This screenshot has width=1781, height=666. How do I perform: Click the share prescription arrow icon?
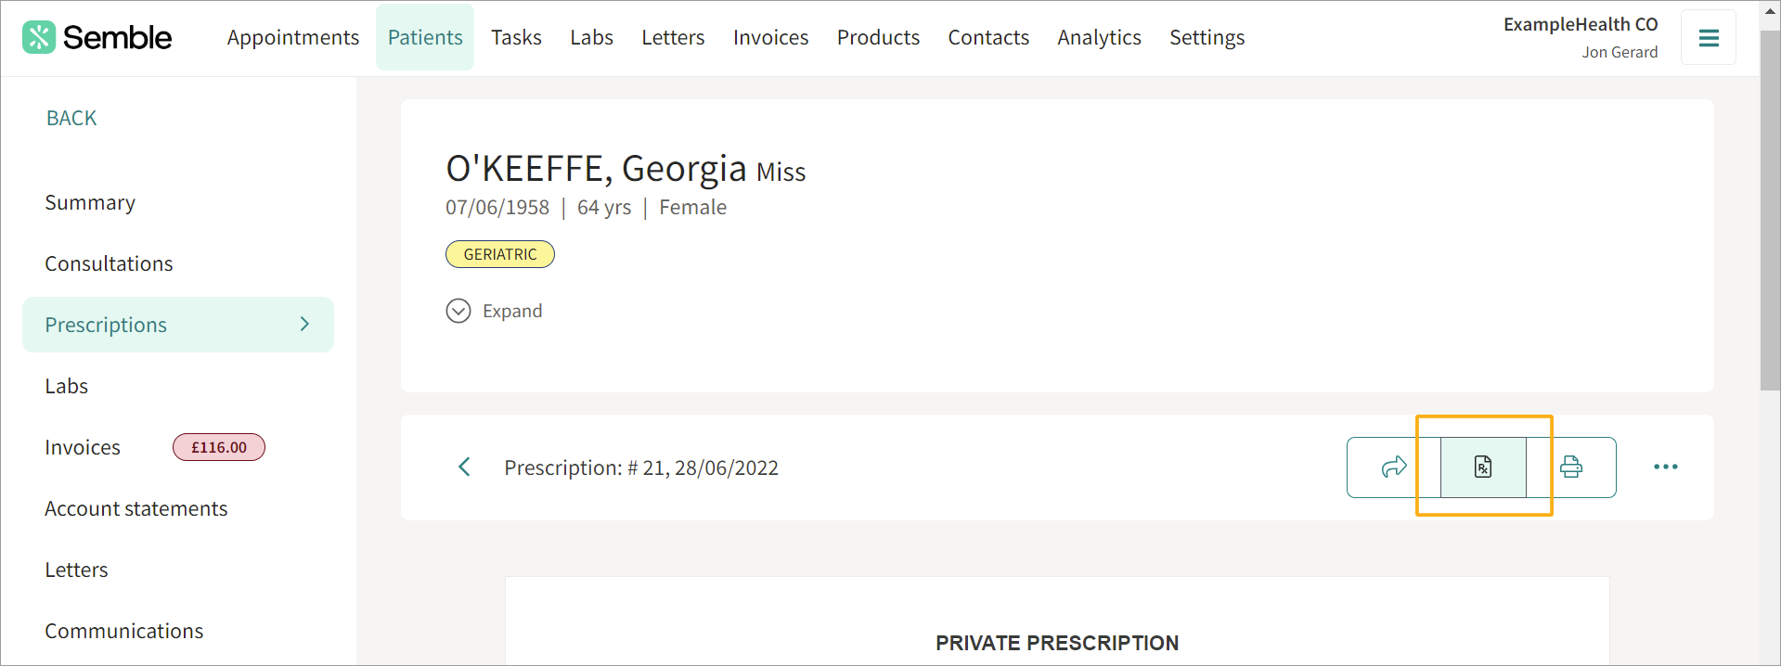(1394, 467)
